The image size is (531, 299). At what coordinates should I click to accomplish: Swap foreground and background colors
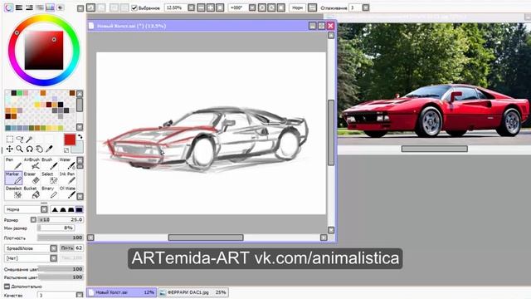(x=80, y=137)
